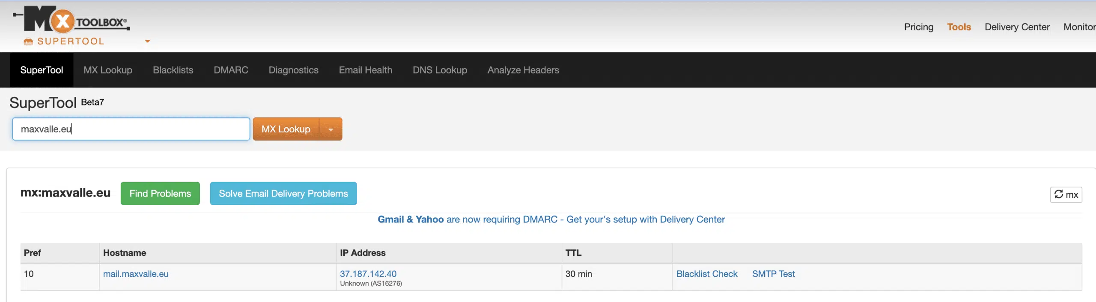Viewport: 1096px width, 302px height.
Task: Open the MX Lookup nav tab
Action: [x=108, y=70]
